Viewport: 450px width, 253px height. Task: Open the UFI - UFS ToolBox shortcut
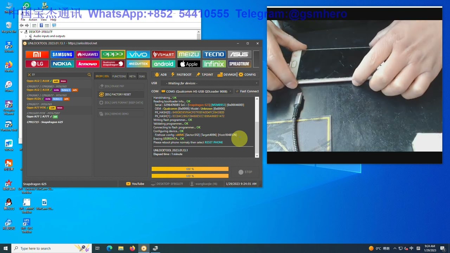[x=27, y=226]
